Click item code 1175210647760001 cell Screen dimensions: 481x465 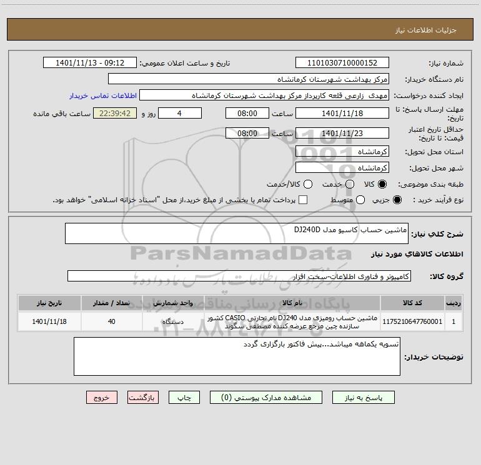pyautogui.click(x=412, y=321)
